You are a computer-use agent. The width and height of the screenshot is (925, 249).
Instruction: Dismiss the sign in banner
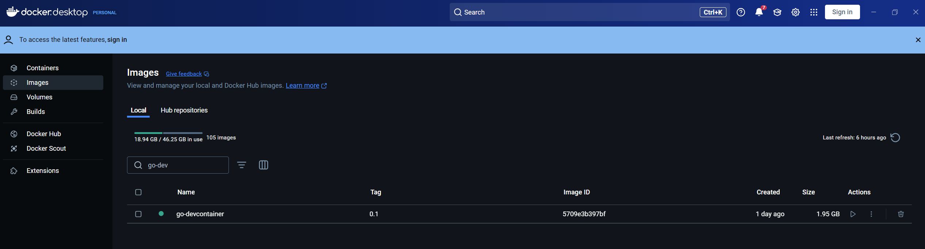(918, 40)
